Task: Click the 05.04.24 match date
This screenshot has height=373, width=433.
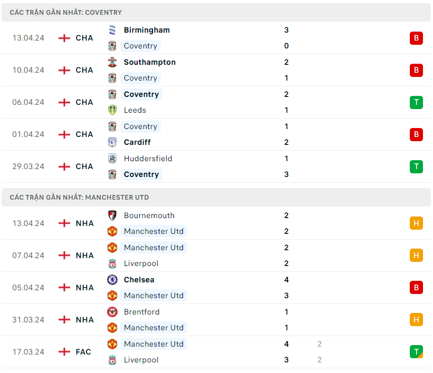Action: pos(28,288)
